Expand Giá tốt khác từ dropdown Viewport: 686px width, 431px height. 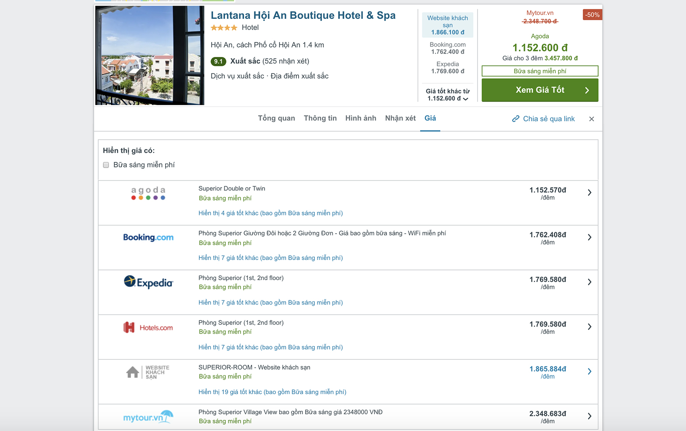click(448, 95)
